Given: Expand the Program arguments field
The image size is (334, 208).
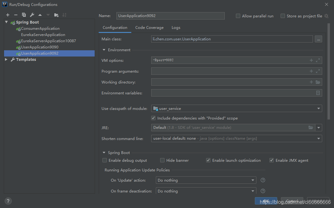Looking at the screenshot, I should pyautogui.click(x=318, y=71).
